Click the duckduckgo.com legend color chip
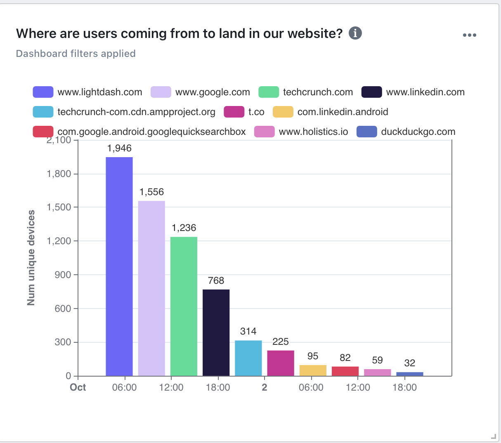This screenshot has height=443, width=501. coord(367,132)
